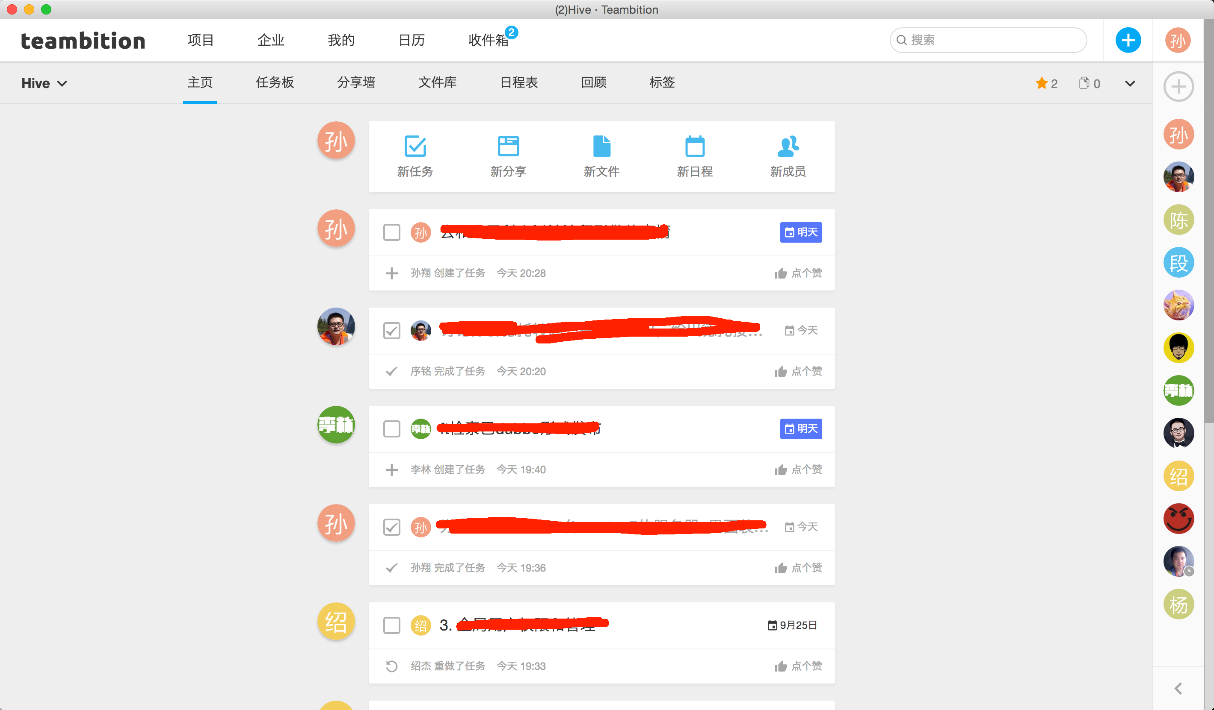Collapse the member sidebar with bottom arrow
The width and height of the screenshot is (1214, 710).
(x=1178, y=688)
